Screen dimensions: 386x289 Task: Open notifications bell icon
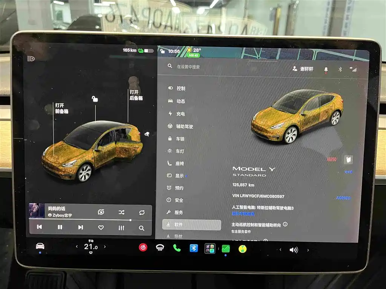[326, 70]
